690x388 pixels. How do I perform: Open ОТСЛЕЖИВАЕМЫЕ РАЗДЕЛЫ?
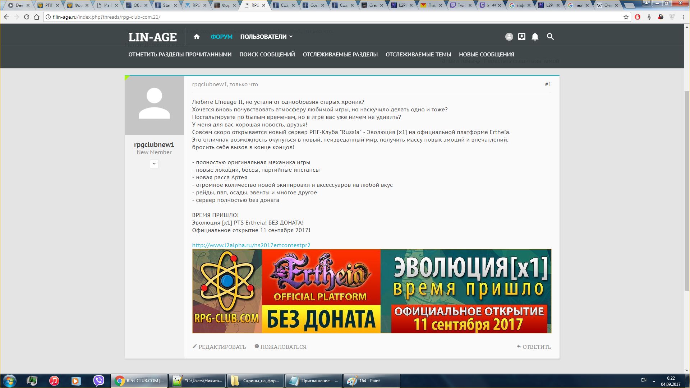(340, 55)
